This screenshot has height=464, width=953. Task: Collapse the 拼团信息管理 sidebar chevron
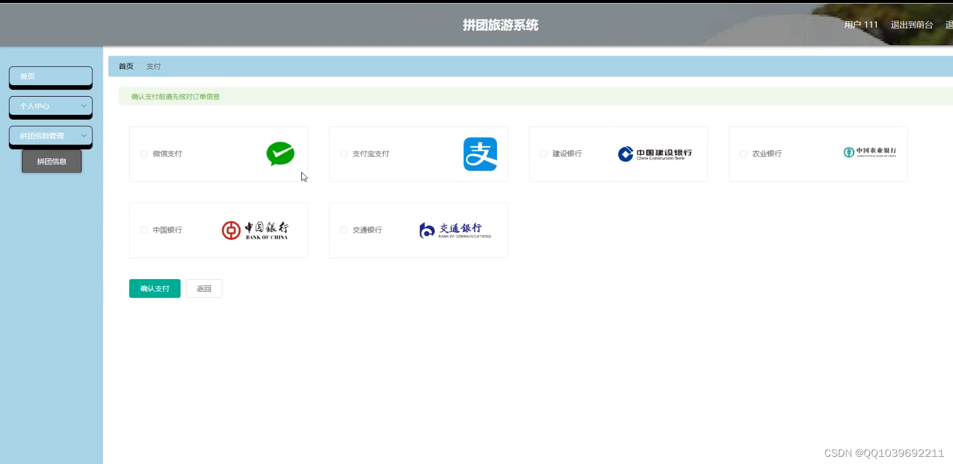coord(83,135)
